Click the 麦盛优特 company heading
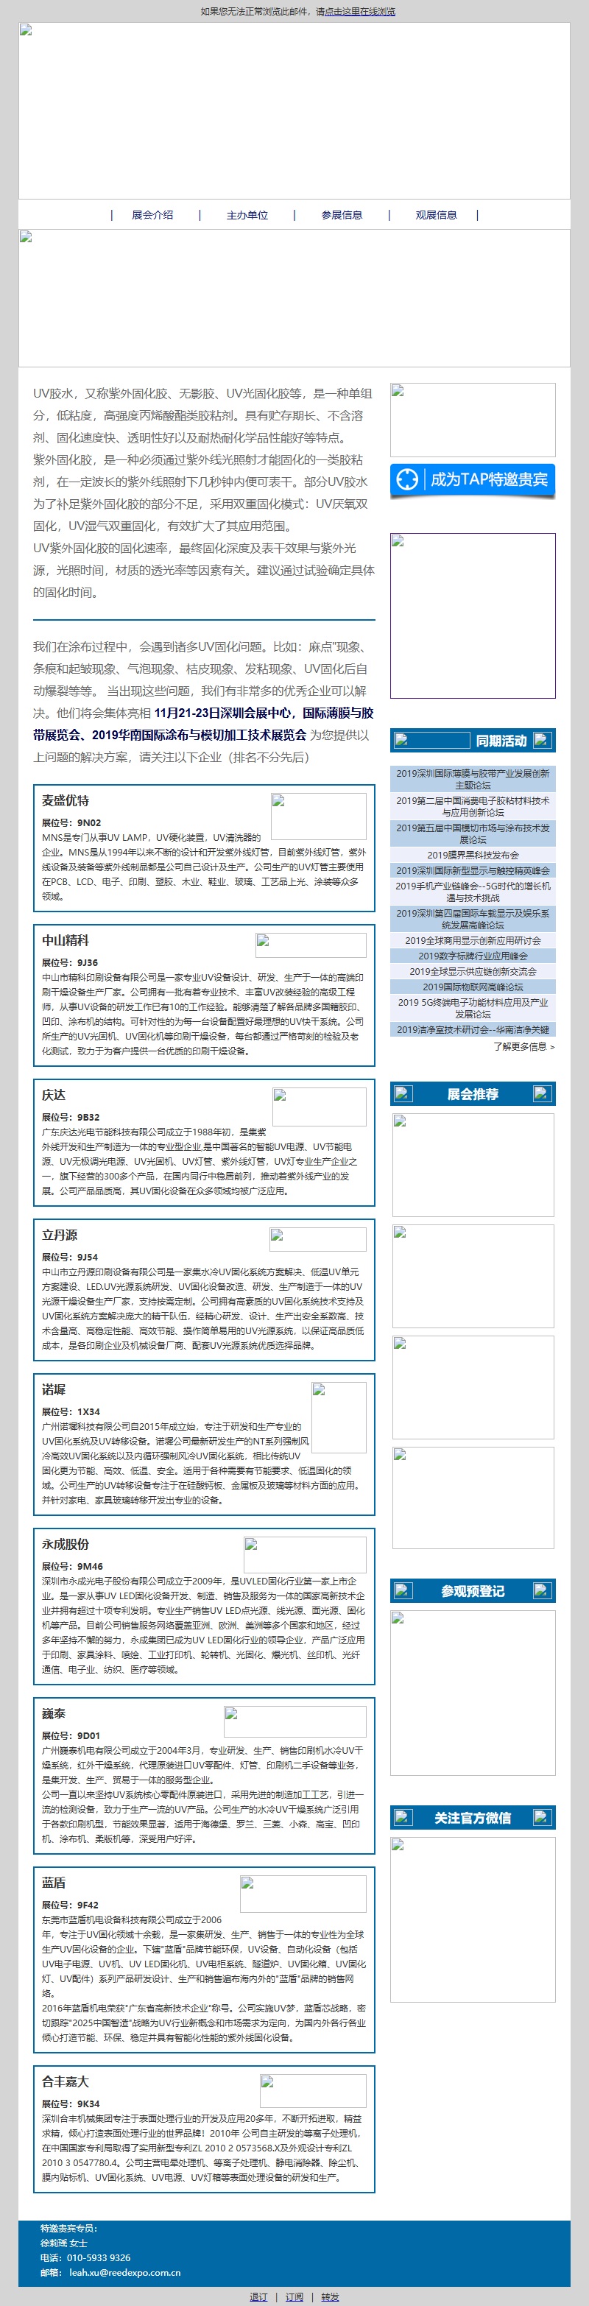 click(x=66, y=800)
